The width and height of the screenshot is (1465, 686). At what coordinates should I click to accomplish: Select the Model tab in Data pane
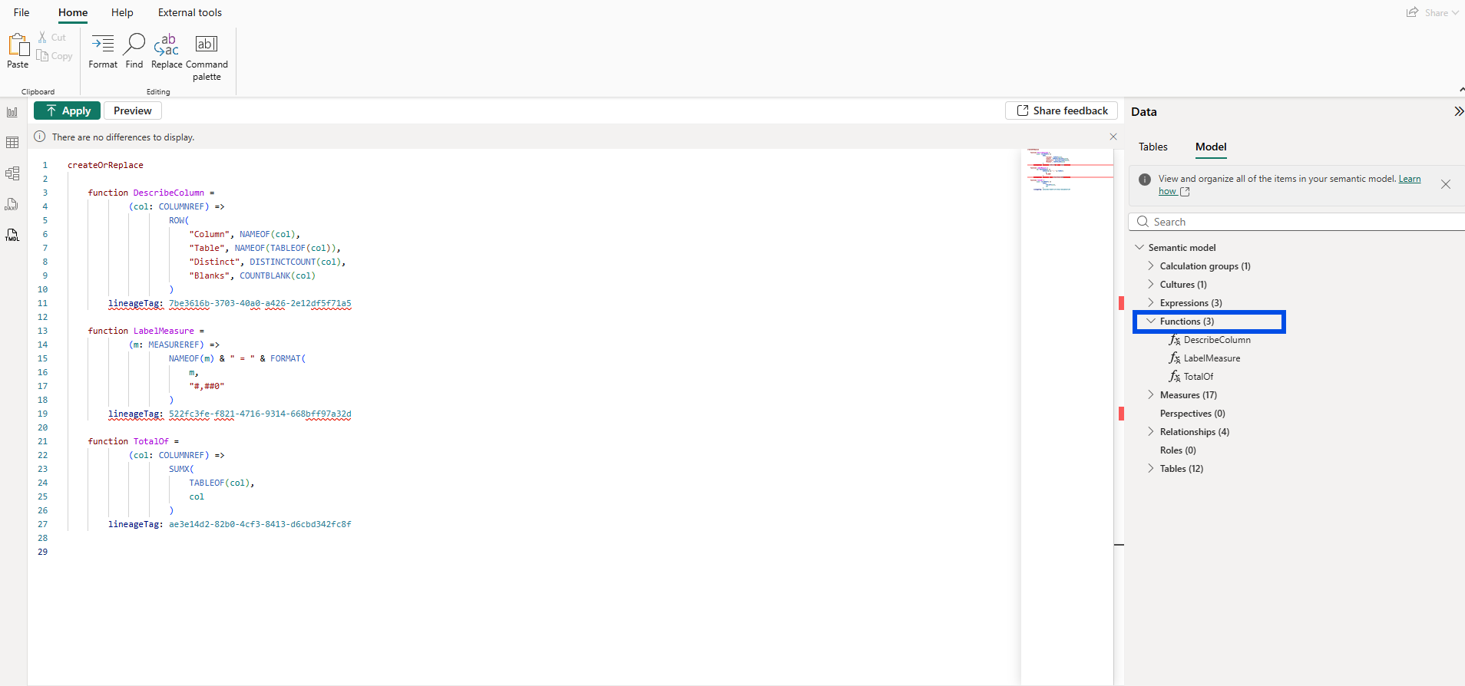coord(1211,147)
